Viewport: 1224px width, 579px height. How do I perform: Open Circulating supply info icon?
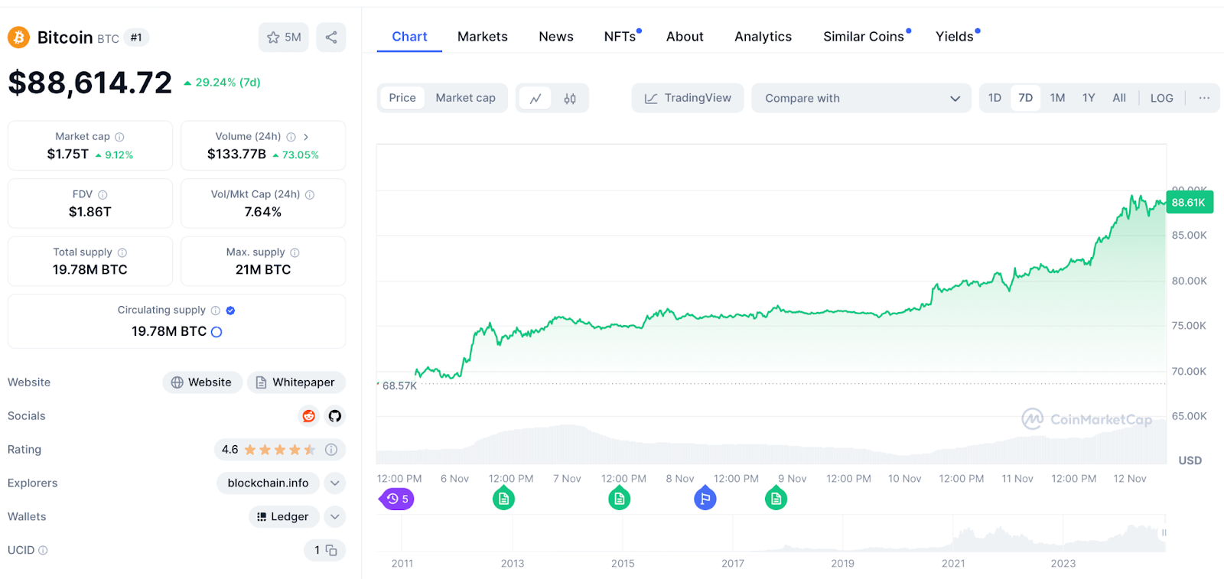(x=216, y=311)
